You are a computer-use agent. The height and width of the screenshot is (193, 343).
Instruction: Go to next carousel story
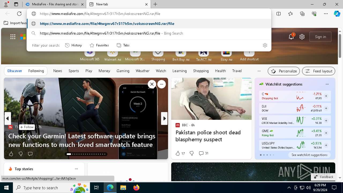(x=164, y=118)
